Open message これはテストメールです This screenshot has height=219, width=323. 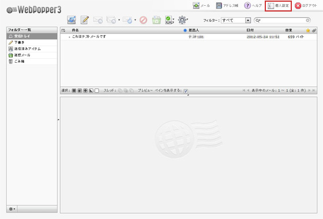(x=89, y=37)
